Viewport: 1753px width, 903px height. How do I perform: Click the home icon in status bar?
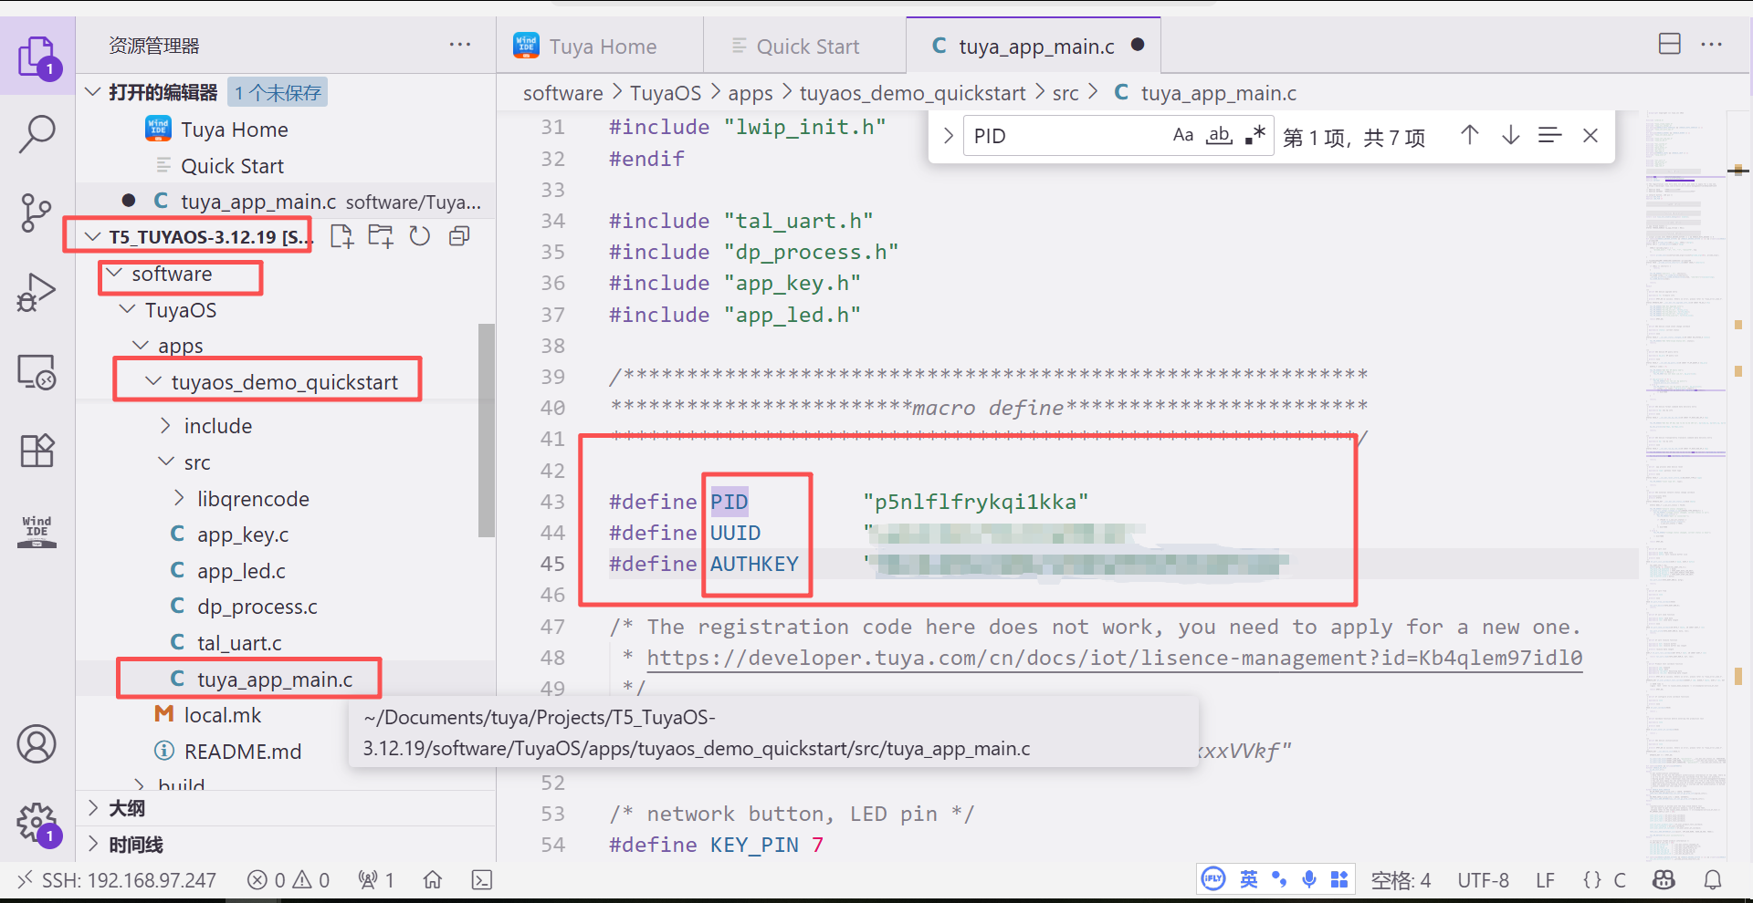coord(433,880)
